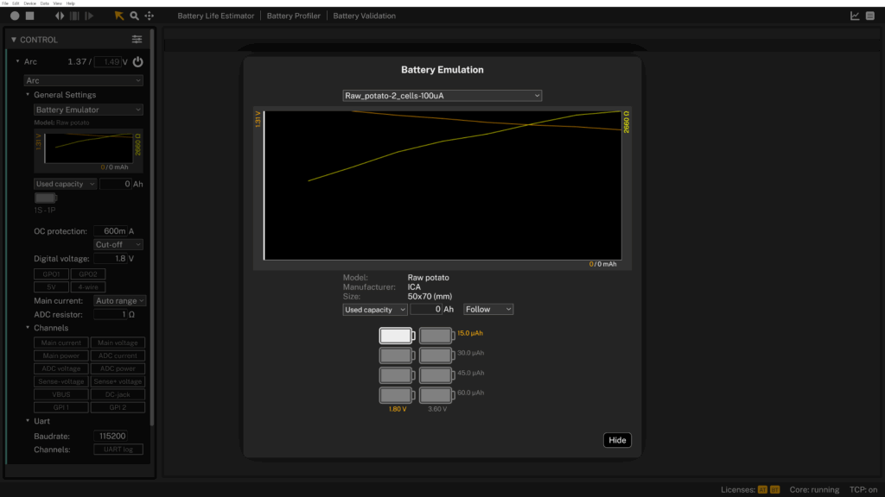This screenshot has width=885, height=497.
Task: Open the Battery Profiler tab
Action: point(293,16)
